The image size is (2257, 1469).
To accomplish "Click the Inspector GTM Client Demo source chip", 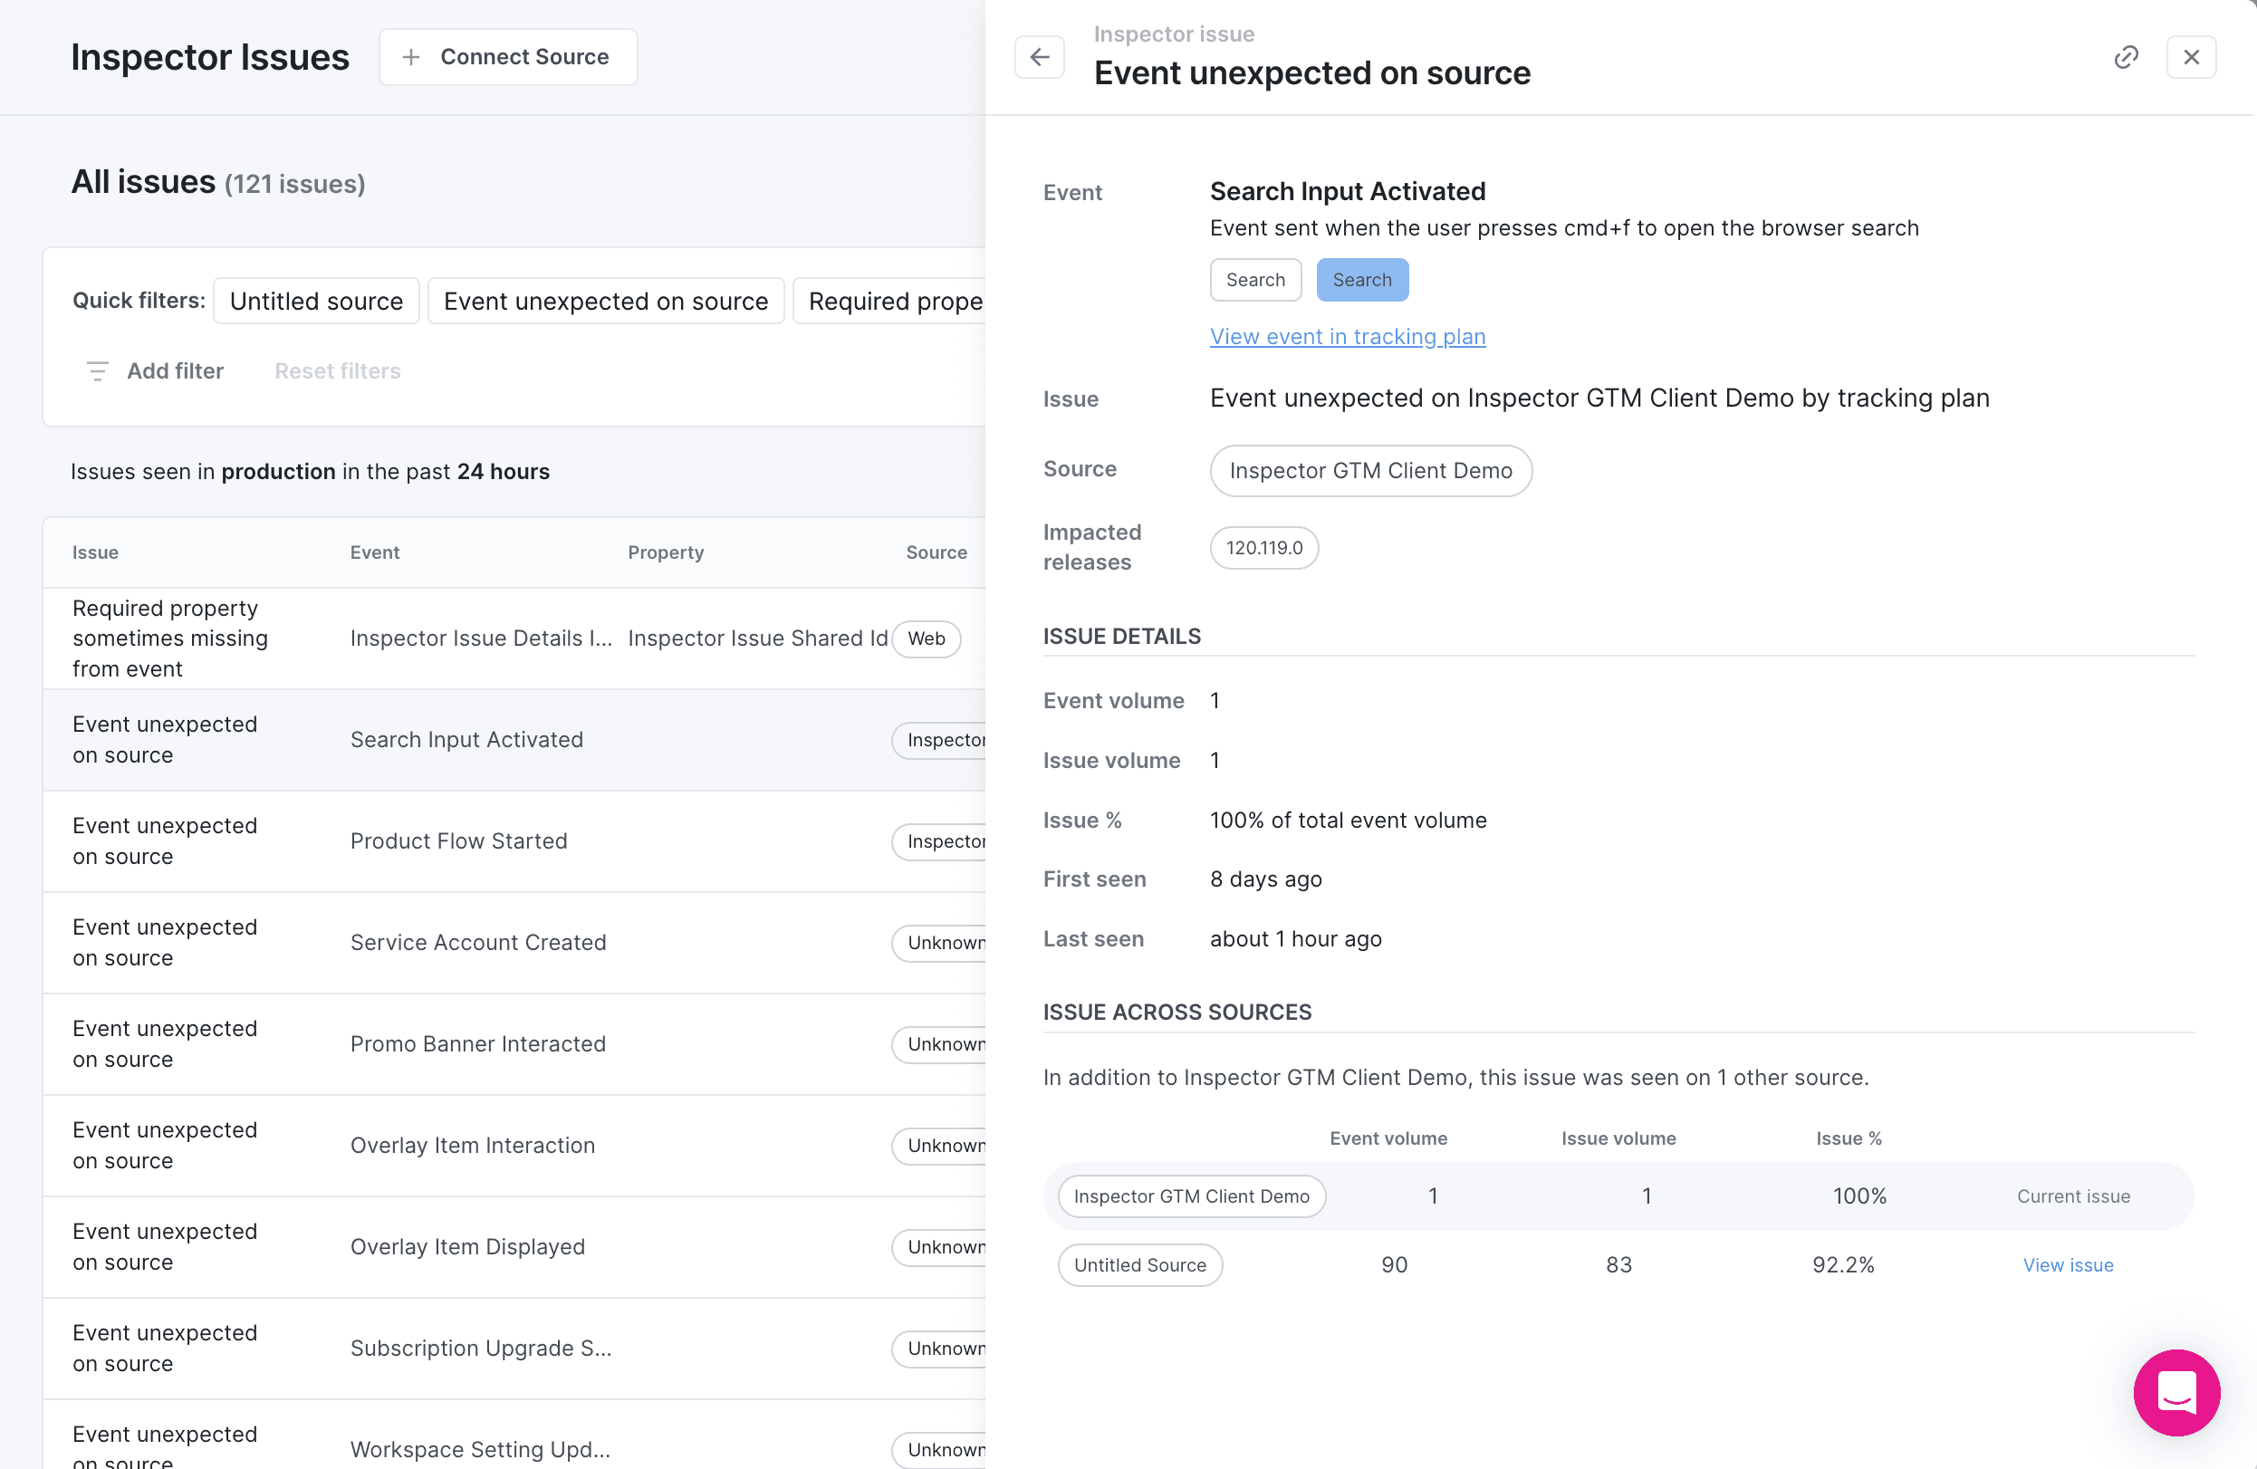I will pos(1369,470).
